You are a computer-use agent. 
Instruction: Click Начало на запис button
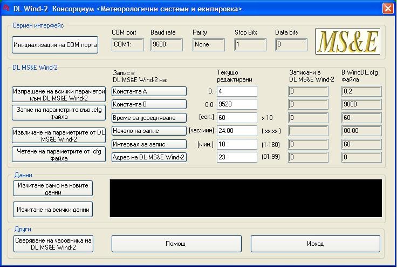click(149, 131)
